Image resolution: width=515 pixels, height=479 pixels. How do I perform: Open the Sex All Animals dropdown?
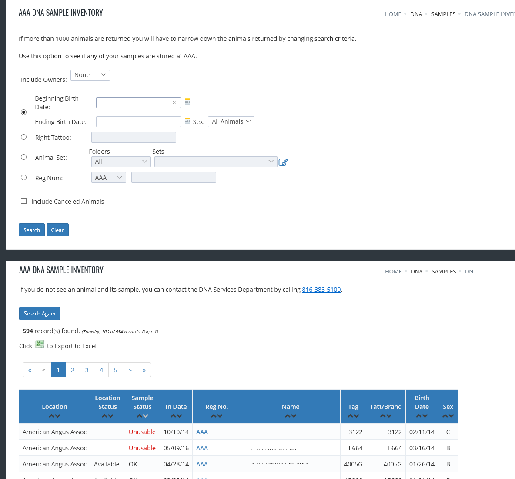(x=231, y=121)
